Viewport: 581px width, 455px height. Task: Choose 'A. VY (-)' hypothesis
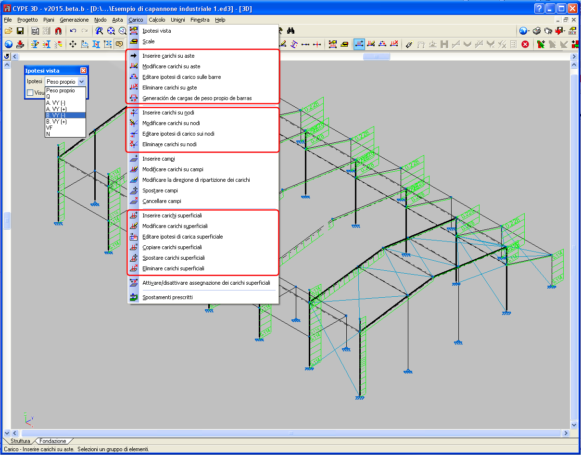coord(65,102)
